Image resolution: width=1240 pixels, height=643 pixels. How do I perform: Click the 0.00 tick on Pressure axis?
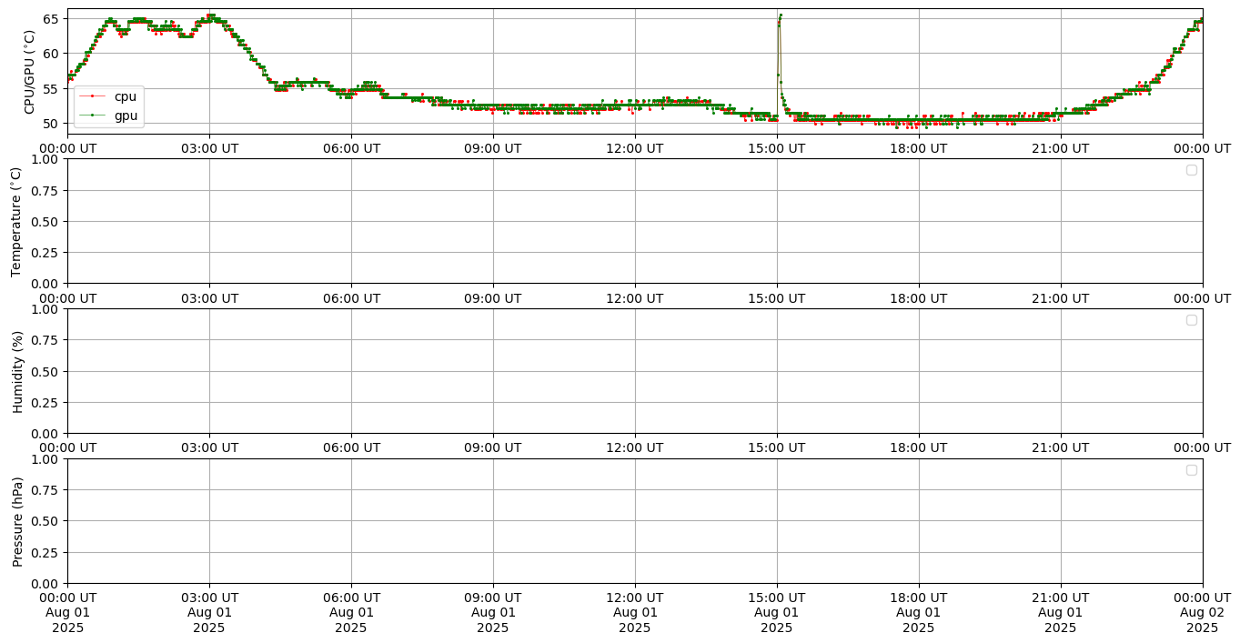pyautogui.click(x=46, y=583)
